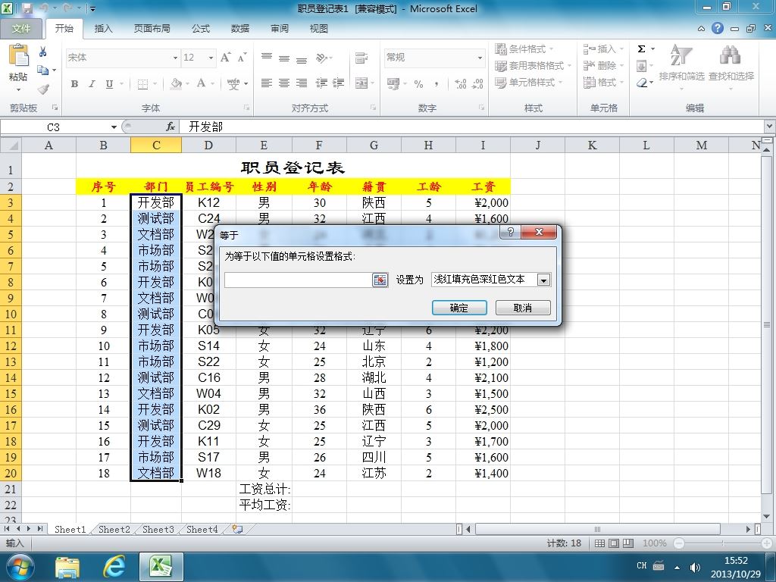This screenshot has width=776, height=582.
Task: Open 条件格式 conditional formatting menu
Action: (x=524, y=48)
